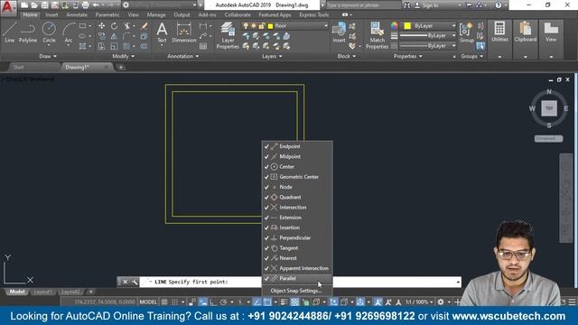Toggle Endpoint object snap
The width and height of the screenshot is (578, 325).
[x=297, y=146]
